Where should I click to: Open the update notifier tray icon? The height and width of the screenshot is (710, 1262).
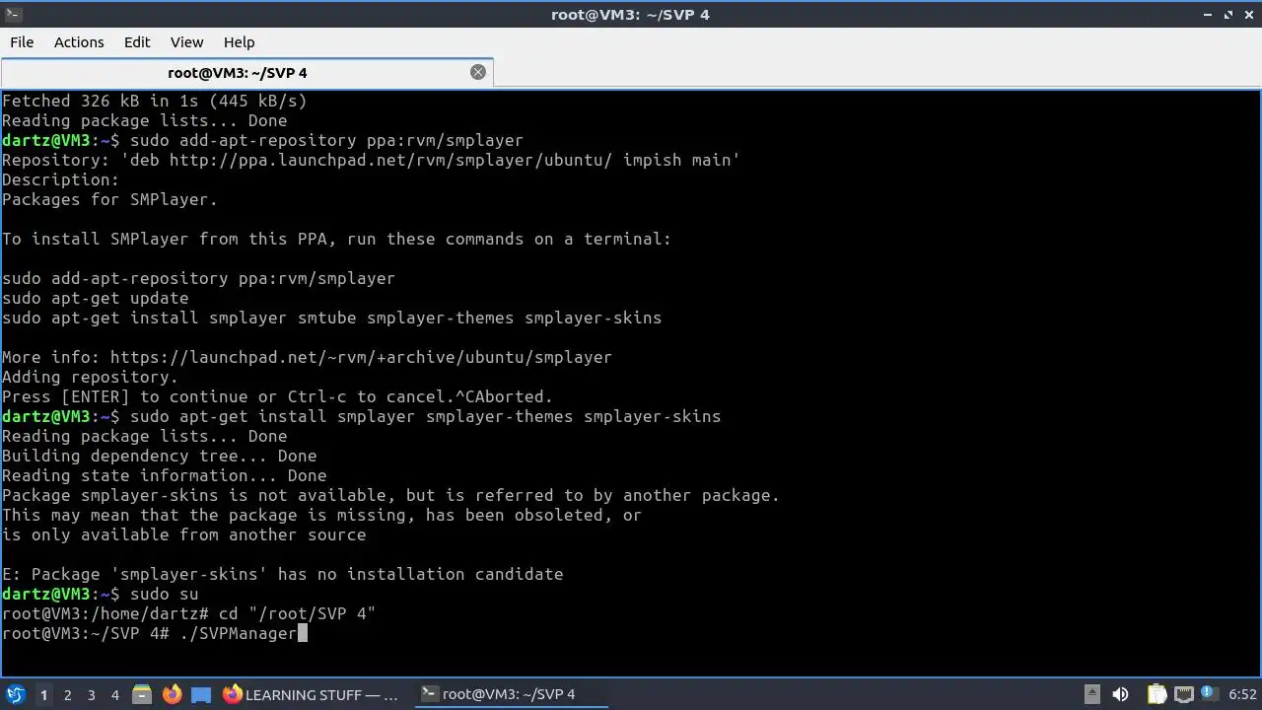pos(1209,695)
